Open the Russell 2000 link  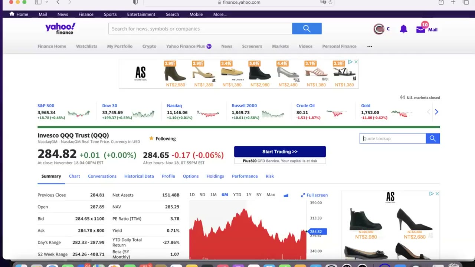click(x=244, y=106)
